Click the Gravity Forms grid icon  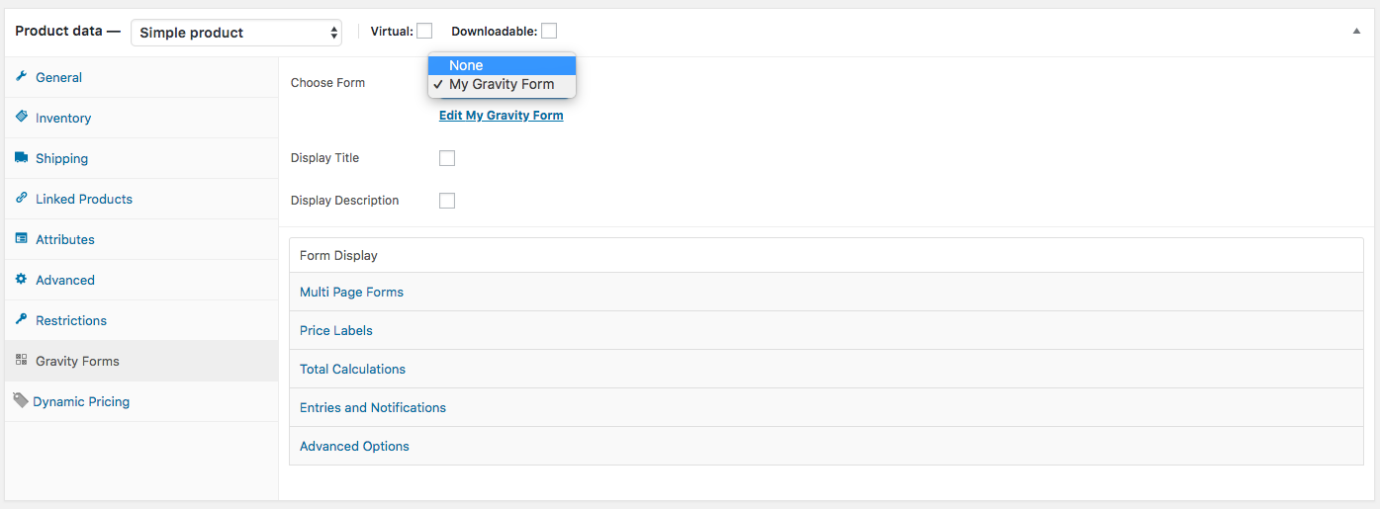coord(22,361)
